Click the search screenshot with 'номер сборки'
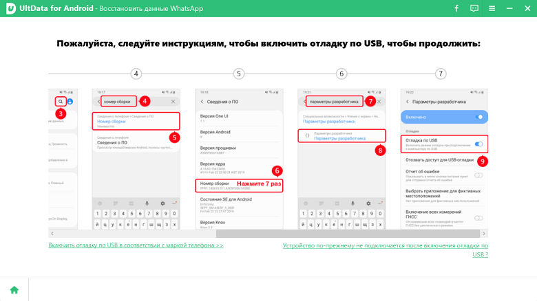The height and width of the screenshot is (301, 537). (136, 159)
